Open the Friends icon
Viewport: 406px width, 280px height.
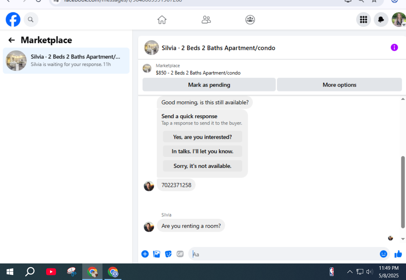point(206,20)
